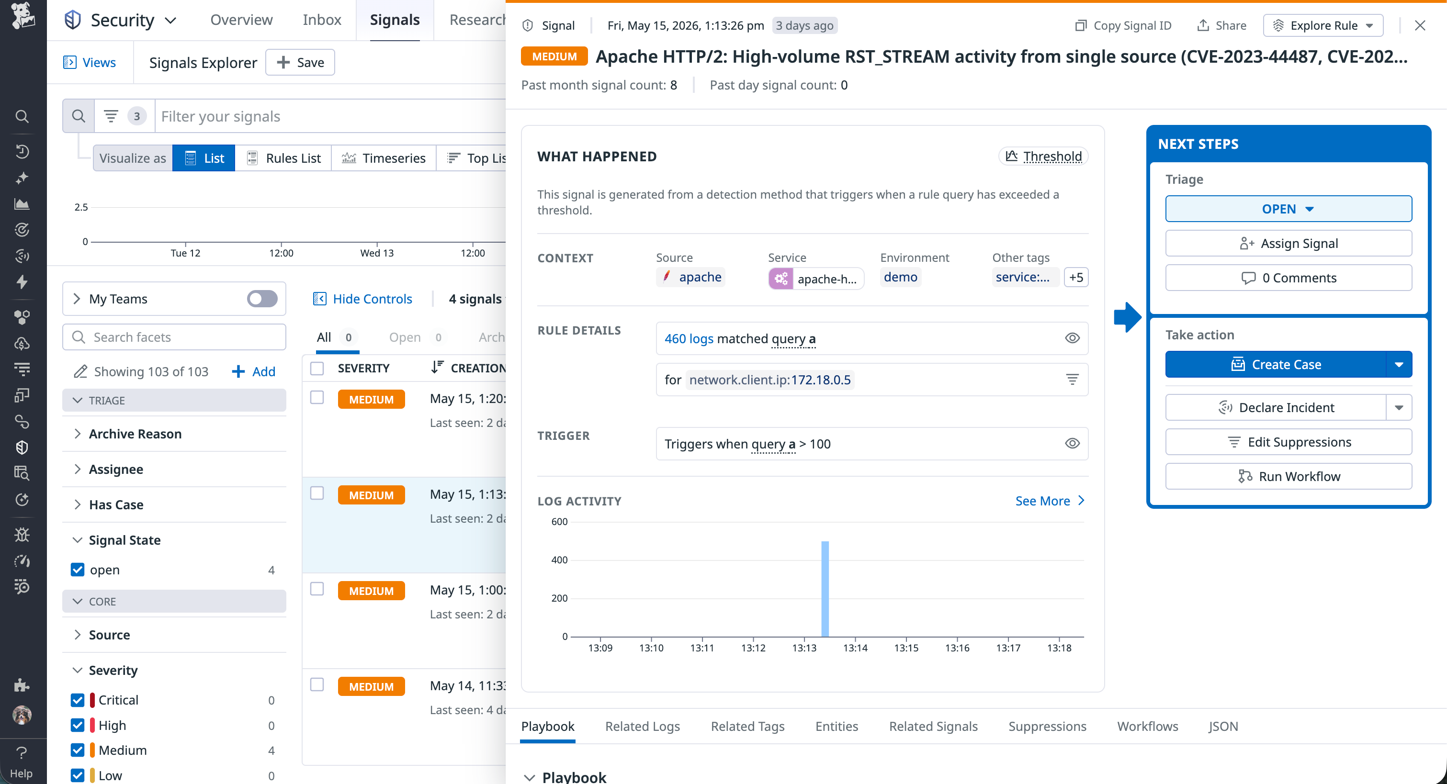Open the link chain icon in sidebar
The image size is (1447, 784).
(22, 421)
